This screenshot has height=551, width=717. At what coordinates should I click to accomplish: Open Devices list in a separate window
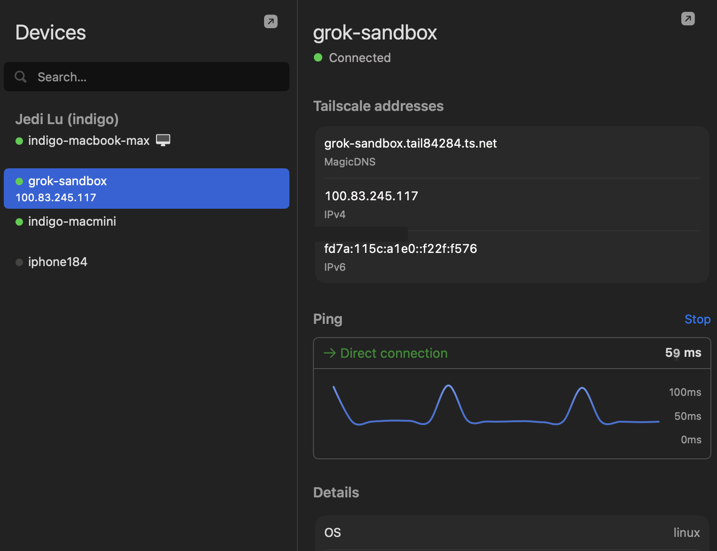(271, 22)
